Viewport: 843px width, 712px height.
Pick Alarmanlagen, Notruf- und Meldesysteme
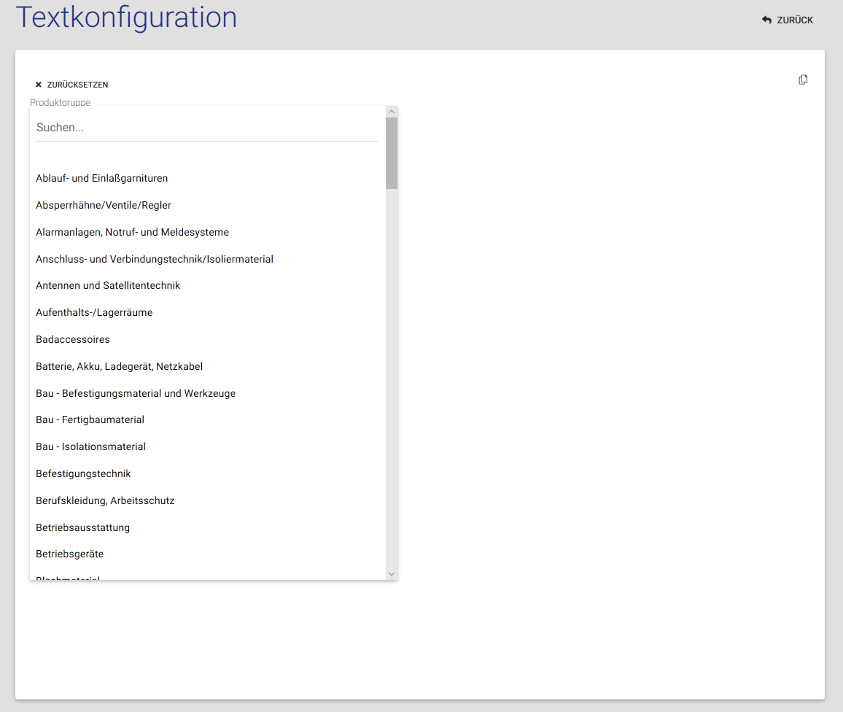pyautogui.click(x=132, y=232)
